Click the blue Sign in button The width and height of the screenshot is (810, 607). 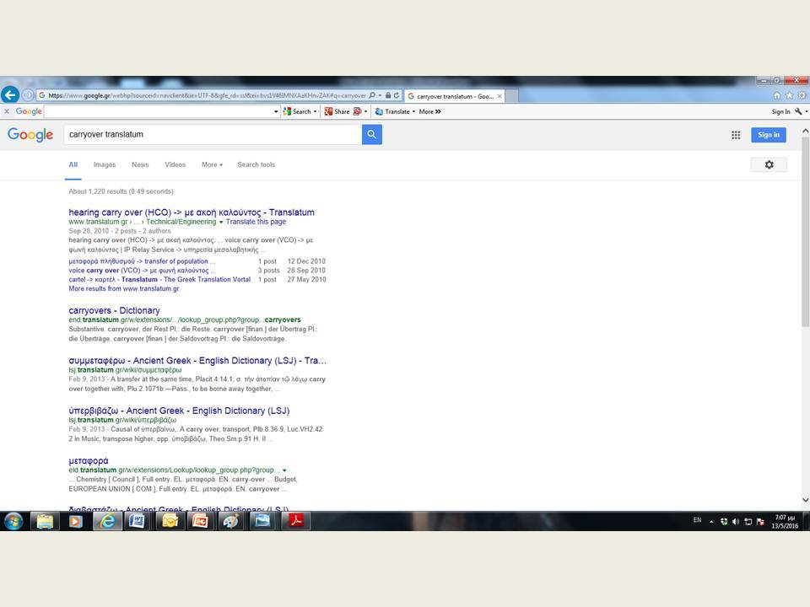point(768,135)
